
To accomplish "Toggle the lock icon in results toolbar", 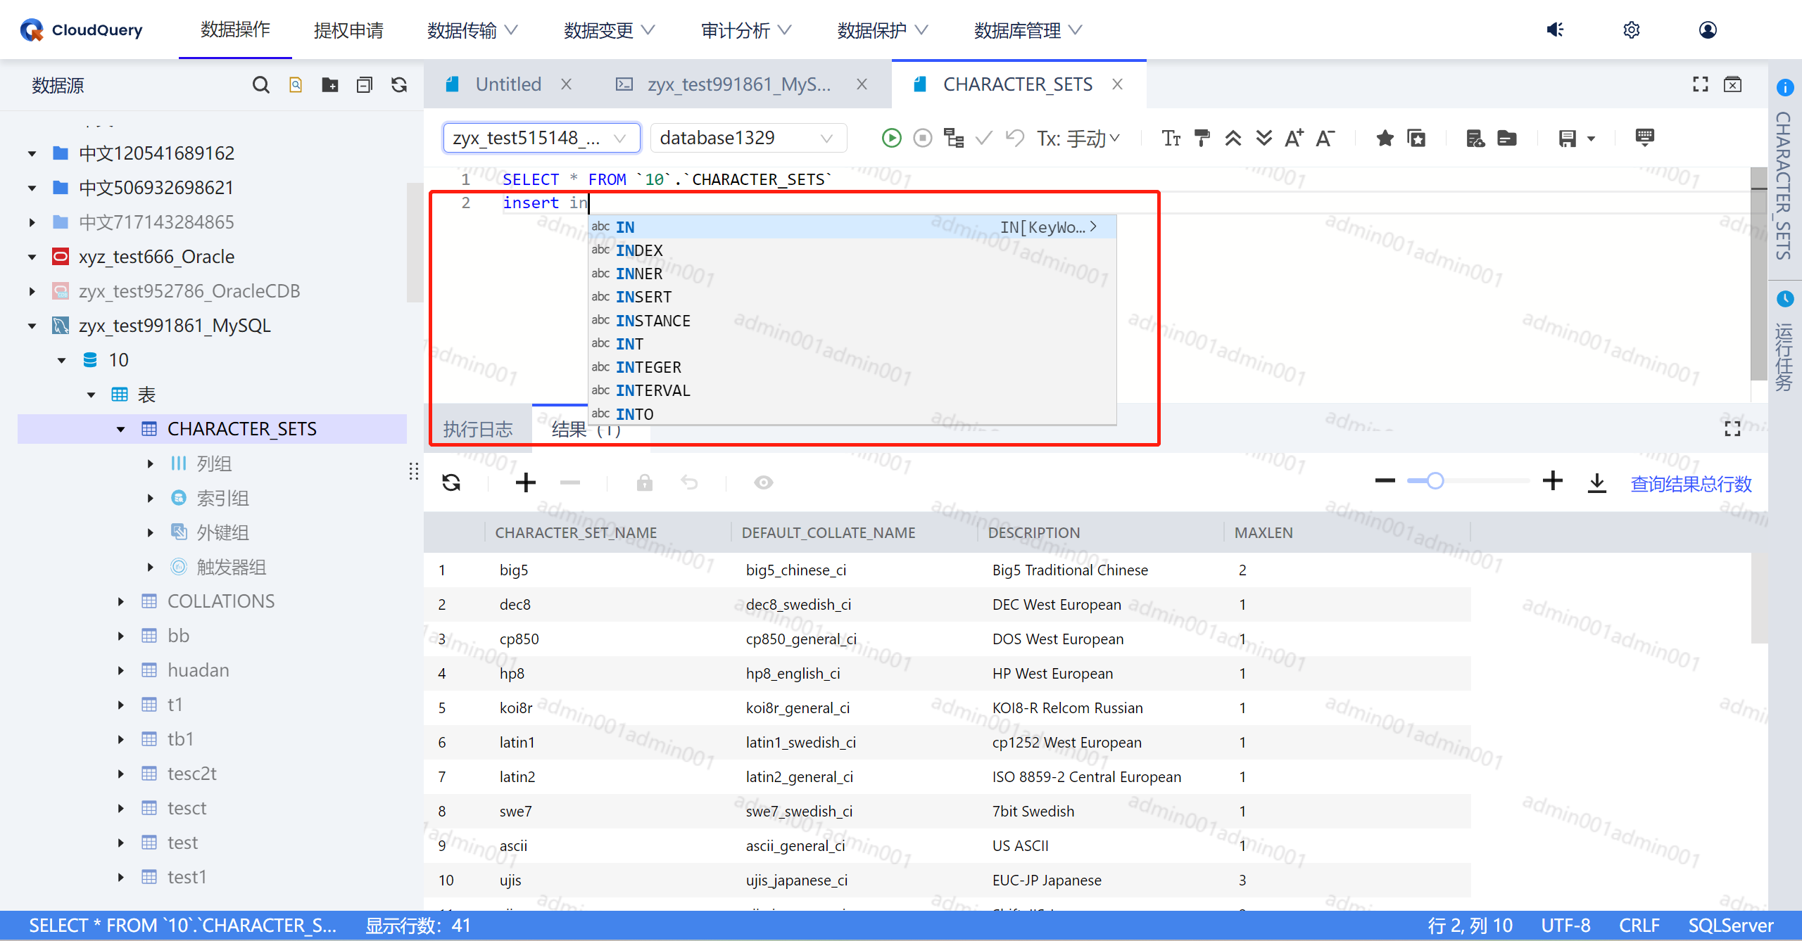I will click(x=644, y=482).
